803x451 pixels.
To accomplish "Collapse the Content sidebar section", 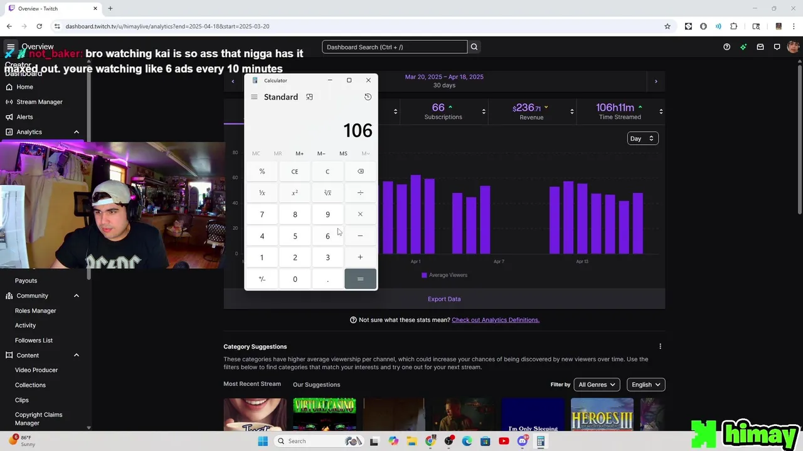I will tap(77, 355).
